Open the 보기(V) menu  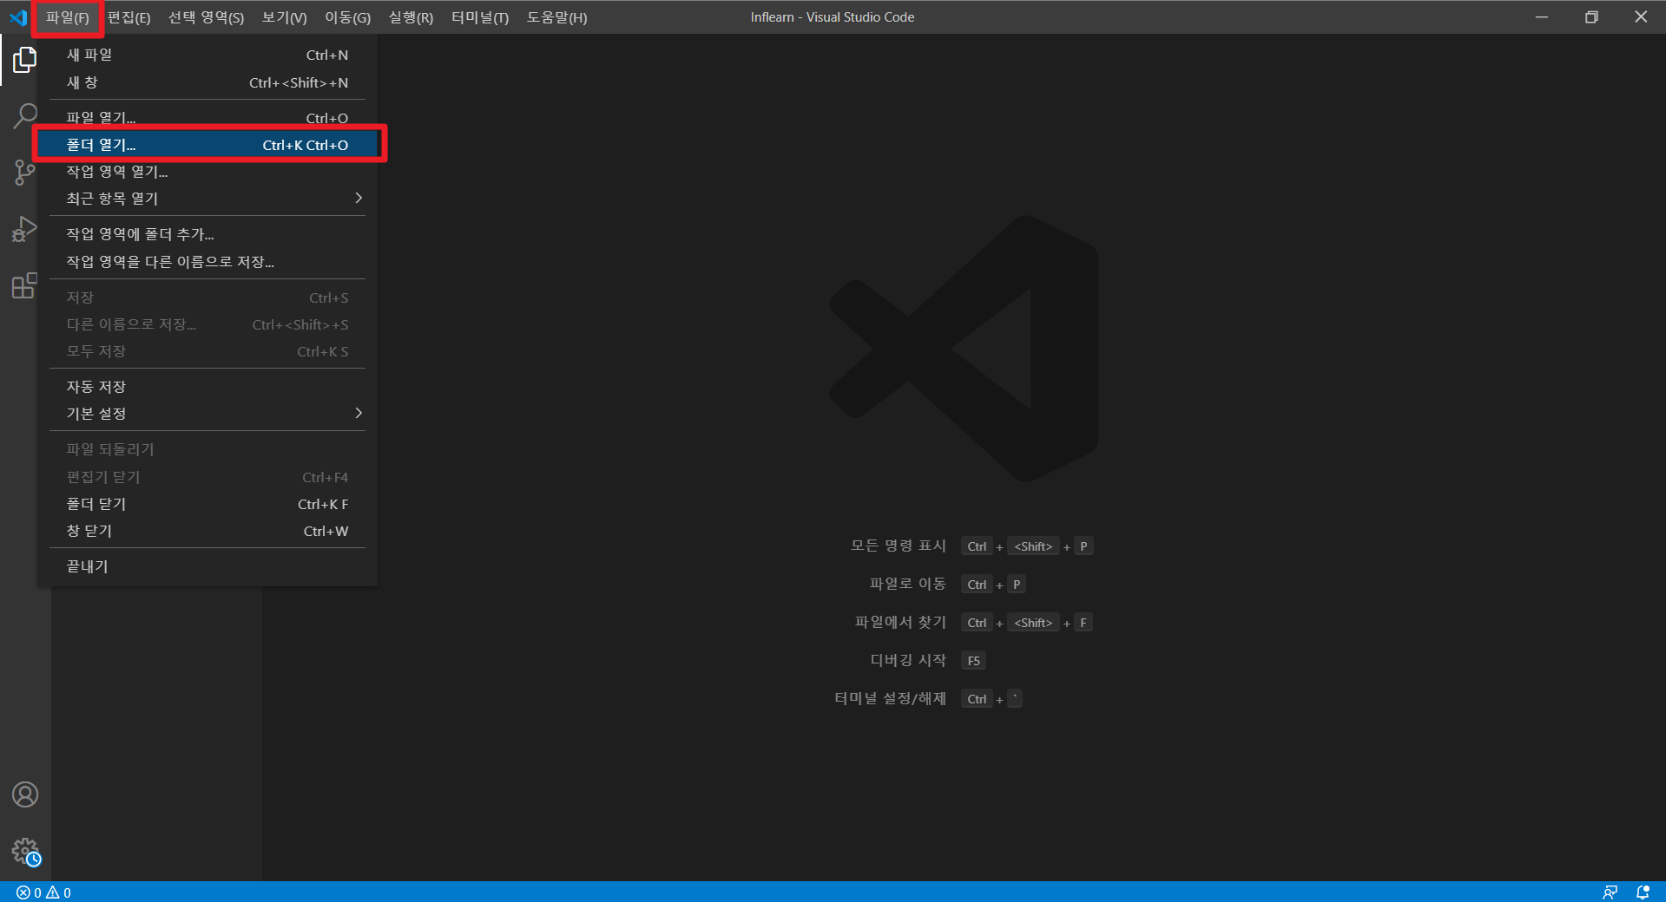tap(284, 17)
